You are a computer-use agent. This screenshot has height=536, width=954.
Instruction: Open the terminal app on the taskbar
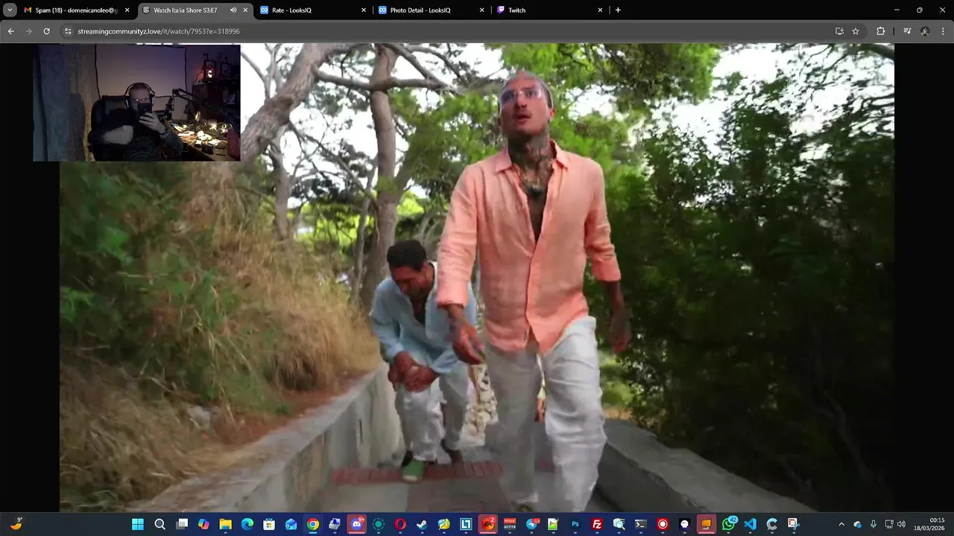[x=641, y=524]
